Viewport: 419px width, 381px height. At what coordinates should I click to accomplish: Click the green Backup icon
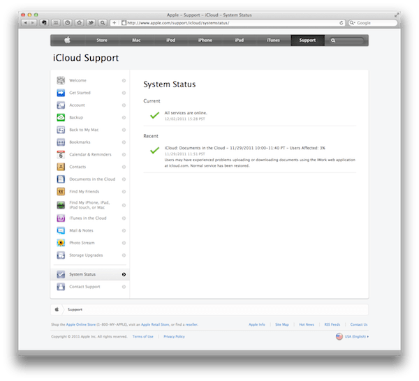coord(61,117)
